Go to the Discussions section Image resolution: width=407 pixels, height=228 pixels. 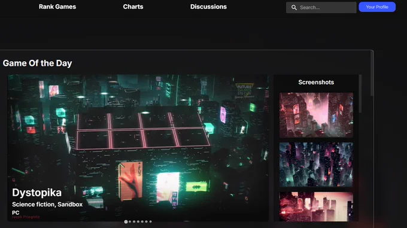(x=208, y=7)
